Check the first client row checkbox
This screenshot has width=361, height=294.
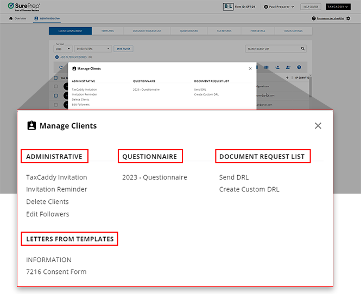tap(56, 86)
